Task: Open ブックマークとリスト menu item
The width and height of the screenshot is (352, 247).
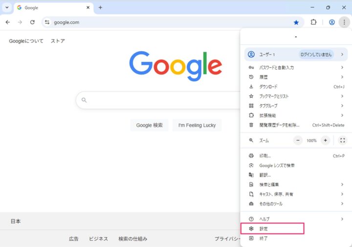Action: [296, 96]
